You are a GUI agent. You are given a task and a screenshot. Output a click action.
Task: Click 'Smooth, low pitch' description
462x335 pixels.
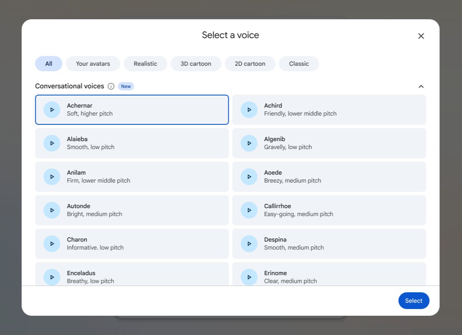[x=91, y=147]
